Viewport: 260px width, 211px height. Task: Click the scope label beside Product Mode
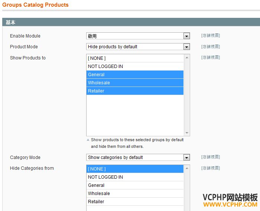pyautogui.click(x=211, y=46)
